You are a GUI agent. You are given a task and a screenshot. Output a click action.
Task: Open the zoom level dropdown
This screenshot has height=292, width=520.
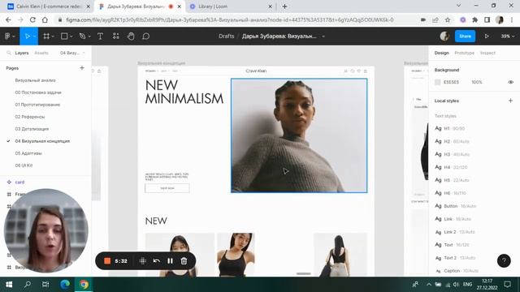click(x=507, y=36)
